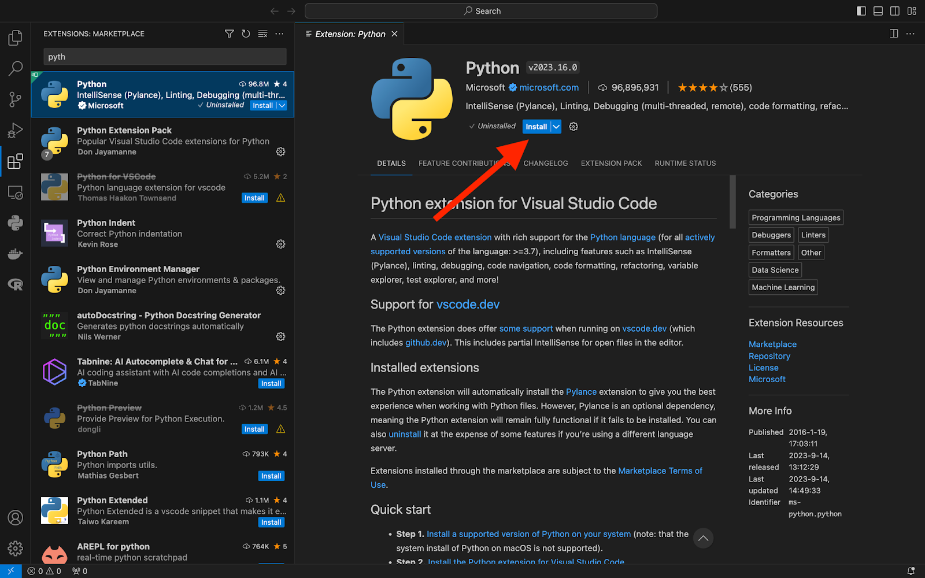Open Views and More Actions in Extensions panel

279,34
